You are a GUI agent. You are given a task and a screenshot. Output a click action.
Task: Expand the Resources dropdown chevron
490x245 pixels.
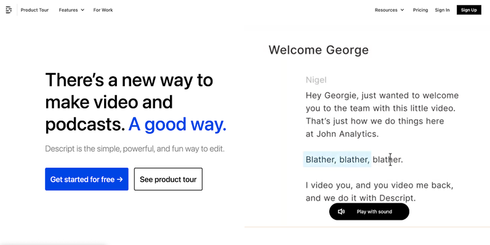[x=402, y=10]
